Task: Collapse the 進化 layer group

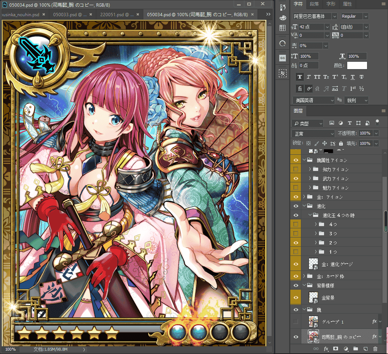Action: pos(304,206)
